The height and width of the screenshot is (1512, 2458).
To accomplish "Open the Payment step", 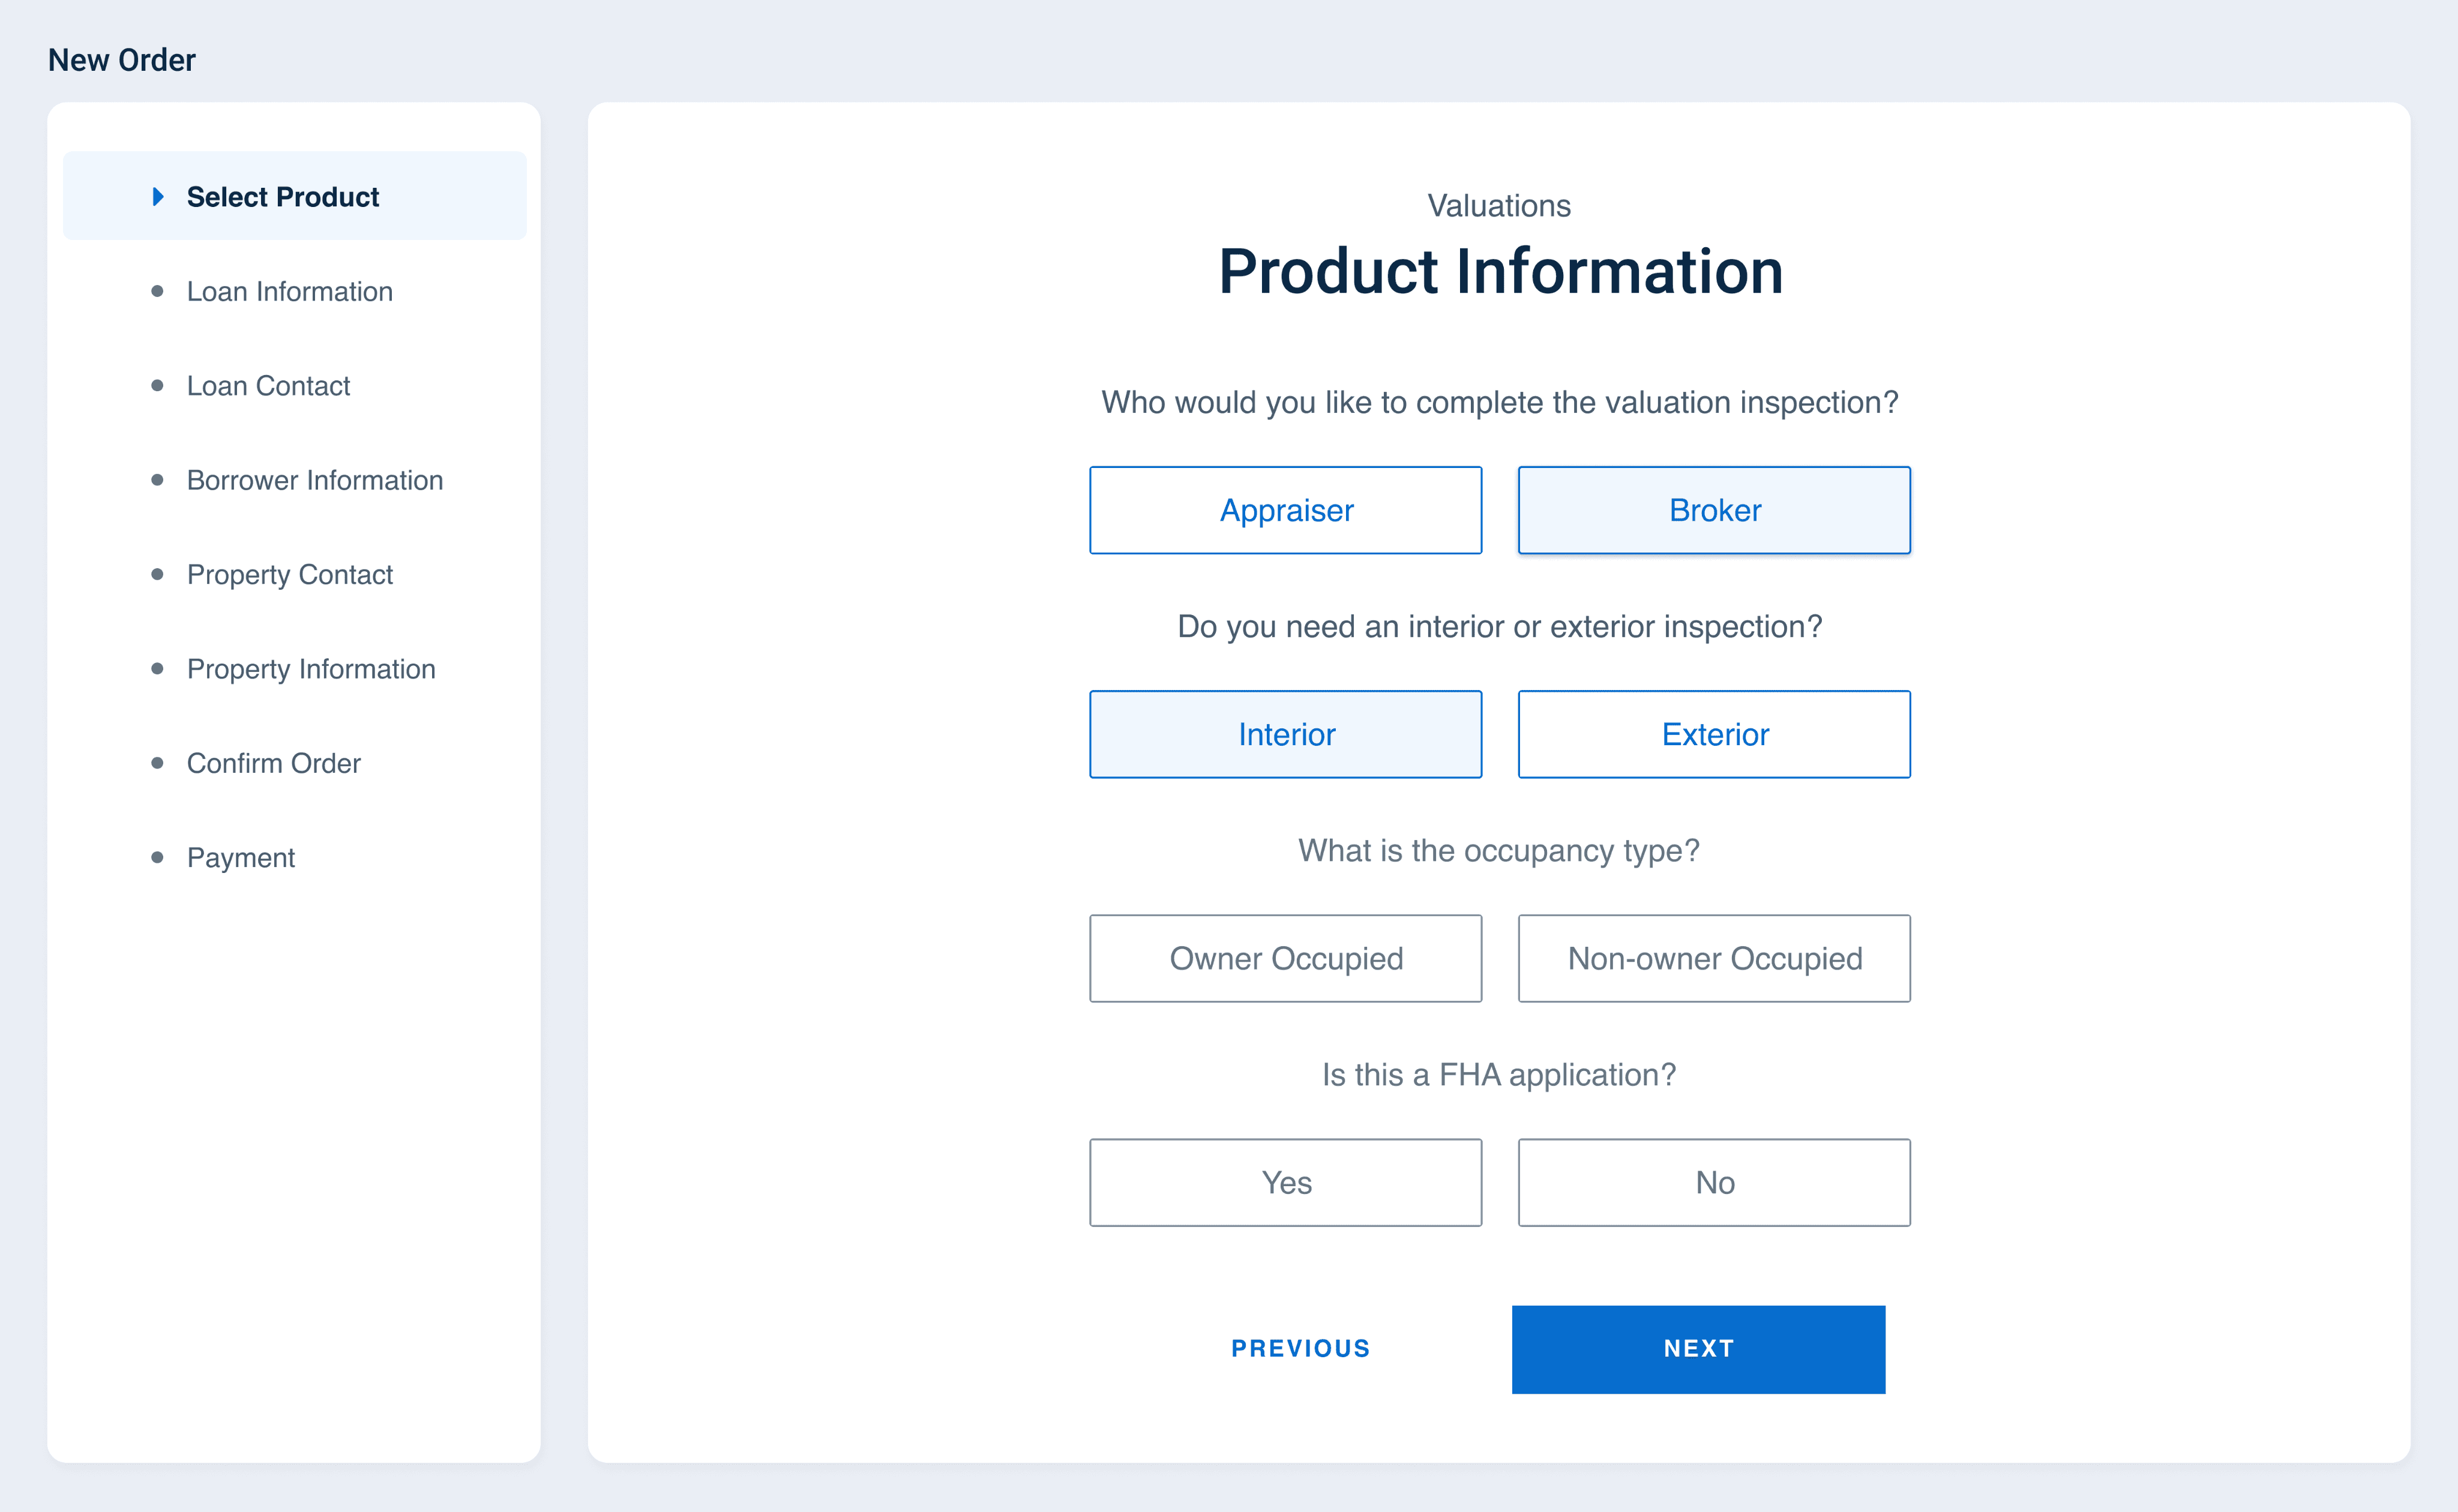I will [x=240, y=857].
